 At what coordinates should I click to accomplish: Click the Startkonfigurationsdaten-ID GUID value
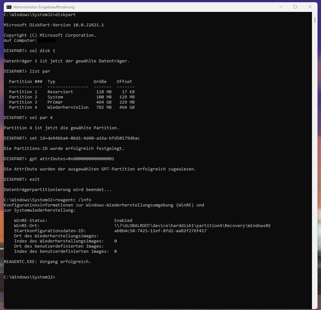click(160, 231)
